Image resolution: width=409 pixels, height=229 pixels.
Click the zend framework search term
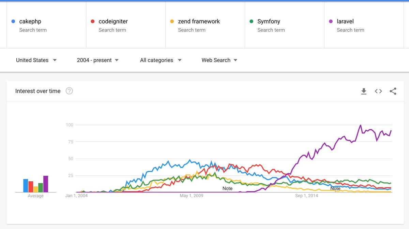tap(199, 22)
